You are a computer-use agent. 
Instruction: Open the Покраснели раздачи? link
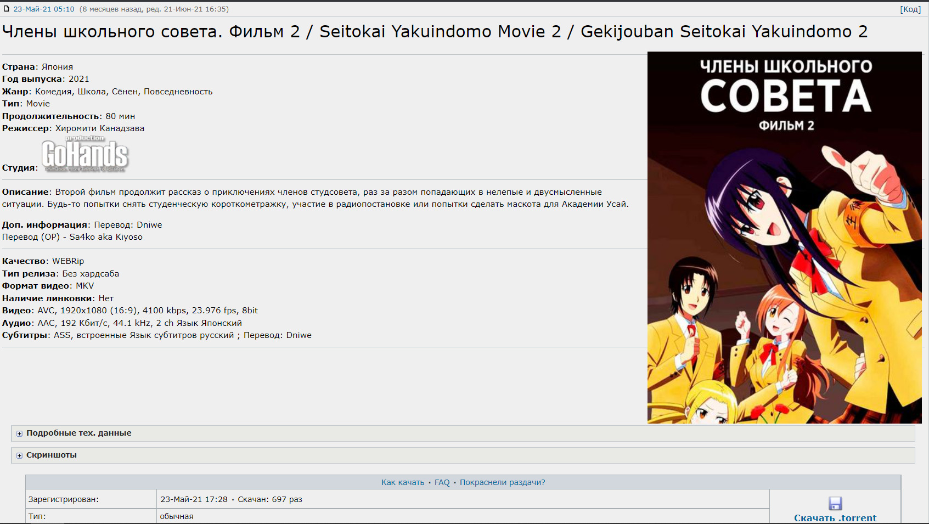[502, 482]
